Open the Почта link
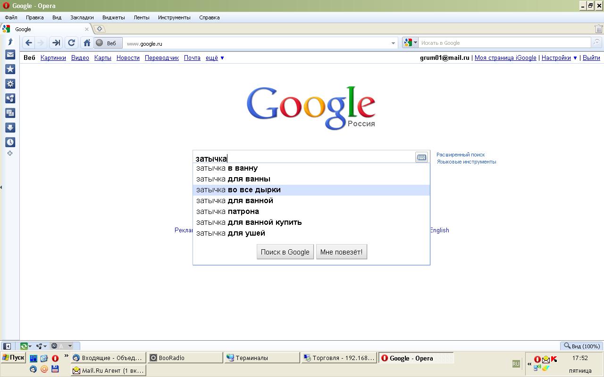 tap(192, 58)
